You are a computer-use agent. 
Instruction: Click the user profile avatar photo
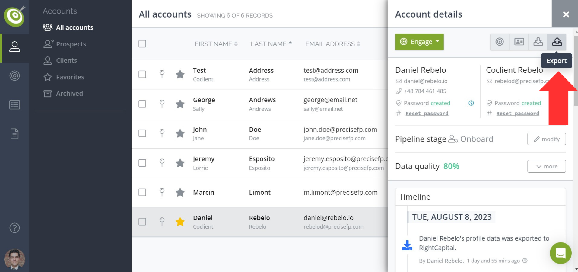pos(14,259)
